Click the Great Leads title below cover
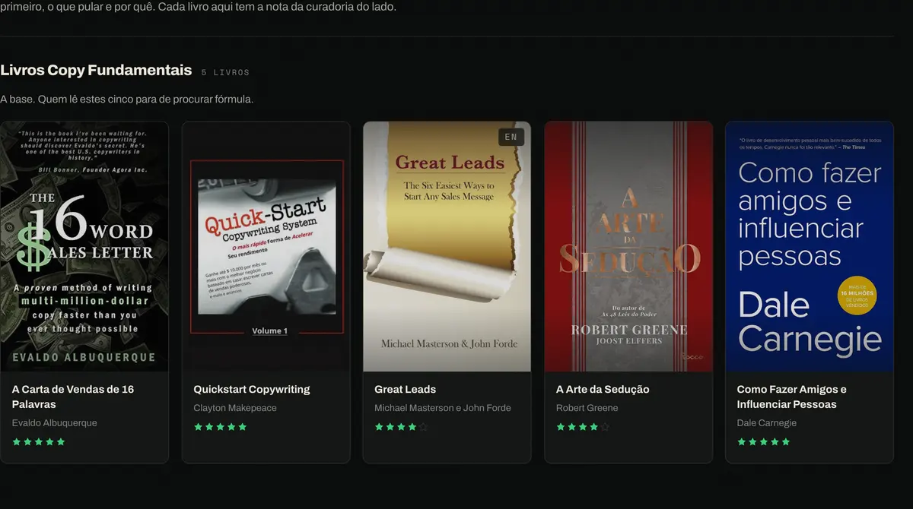This screenshot has height=509, width=913. pyautogui.click(x=405, y=389)
